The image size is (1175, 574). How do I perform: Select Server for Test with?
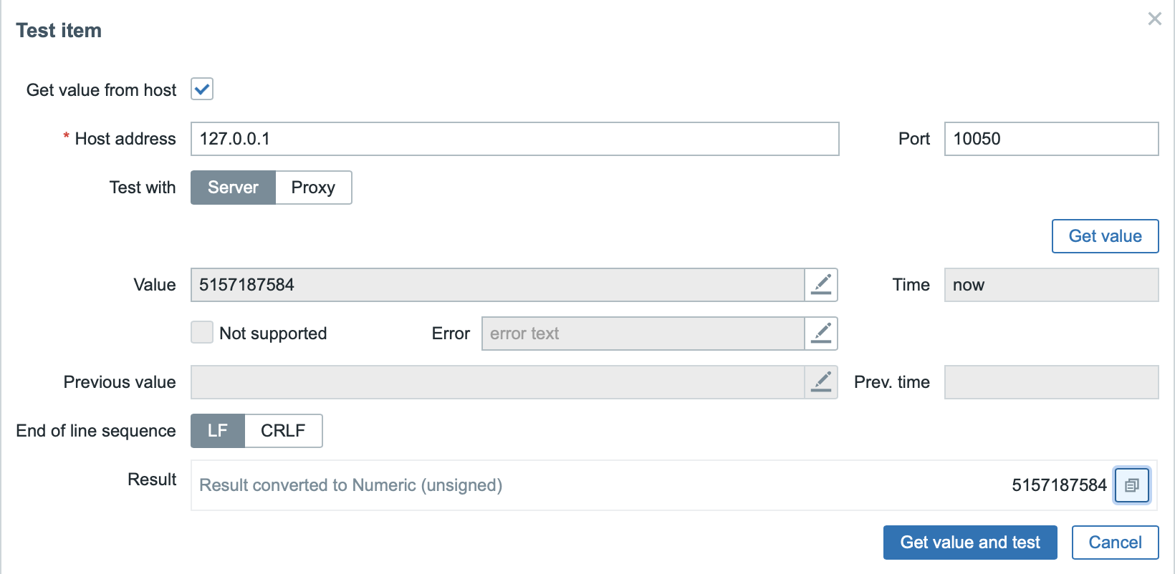(x=233, y=188)
